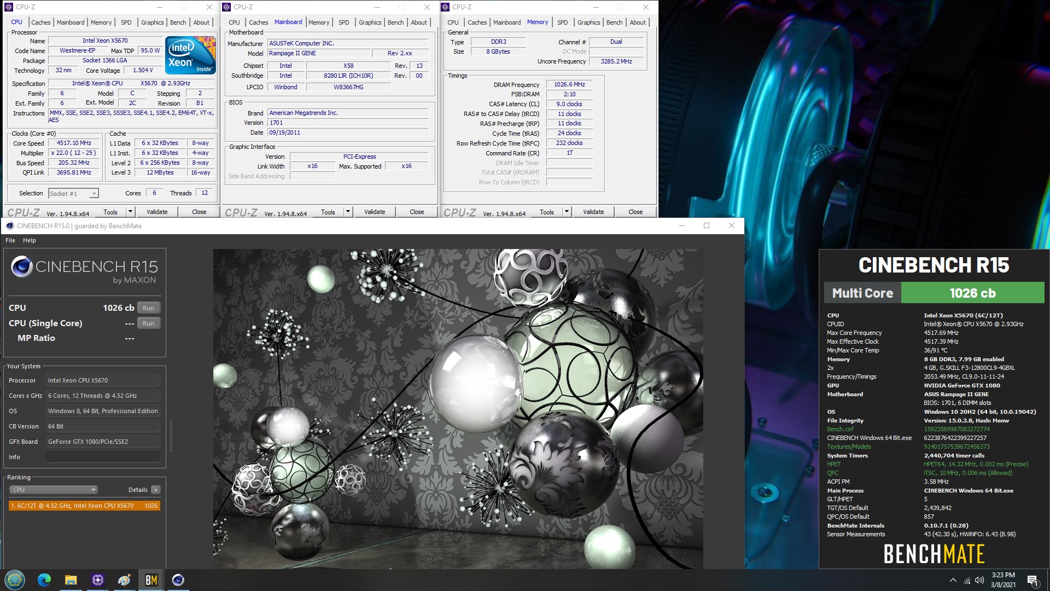This screenshot has height=591, width=1050.
Task: Open the Help menu in Cinebench
Action: [30, 240]
